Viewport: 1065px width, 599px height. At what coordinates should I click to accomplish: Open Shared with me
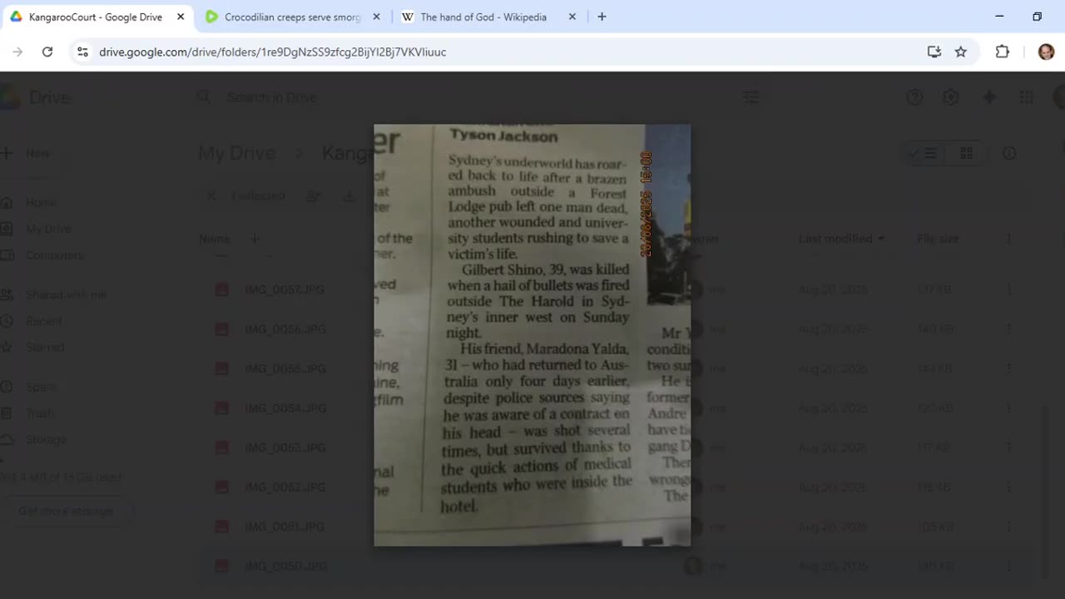[66, 295]
